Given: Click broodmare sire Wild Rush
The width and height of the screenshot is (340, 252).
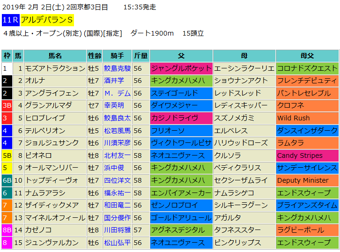Looking at the screenshot, I should click(x=307, y=118).
